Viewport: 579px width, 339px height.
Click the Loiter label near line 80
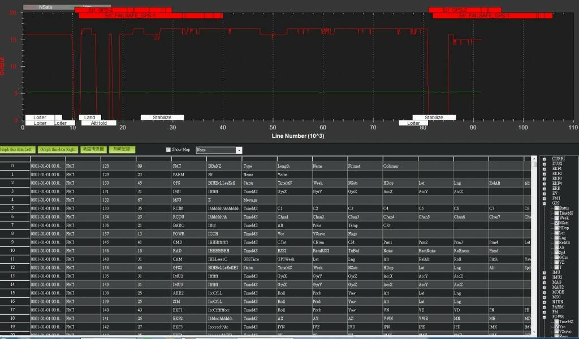click(x=413, y=123)
